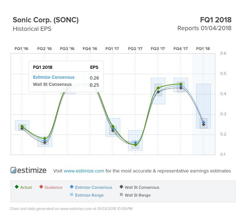Click the blue Estimize Consensus legend diamond
The width and height of the screenshot is (243, 220).
[72, 187]
